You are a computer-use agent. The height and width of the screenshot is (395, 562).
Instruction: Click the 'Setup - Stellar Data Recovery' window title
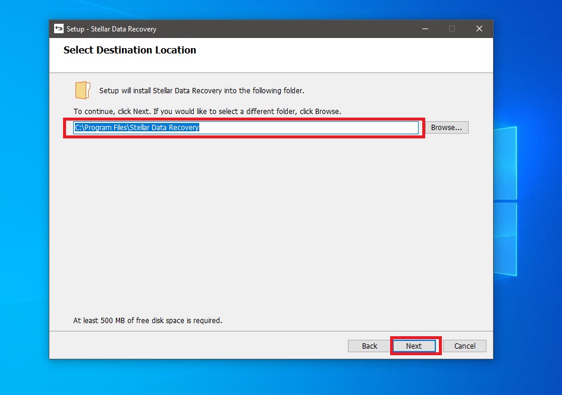111,29
